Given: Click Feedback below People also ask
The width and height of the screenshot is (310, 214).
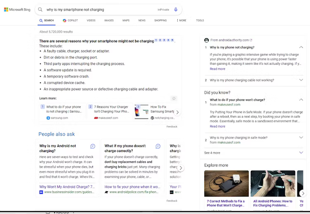Looking at the screenshot, I should coord(172,201).
